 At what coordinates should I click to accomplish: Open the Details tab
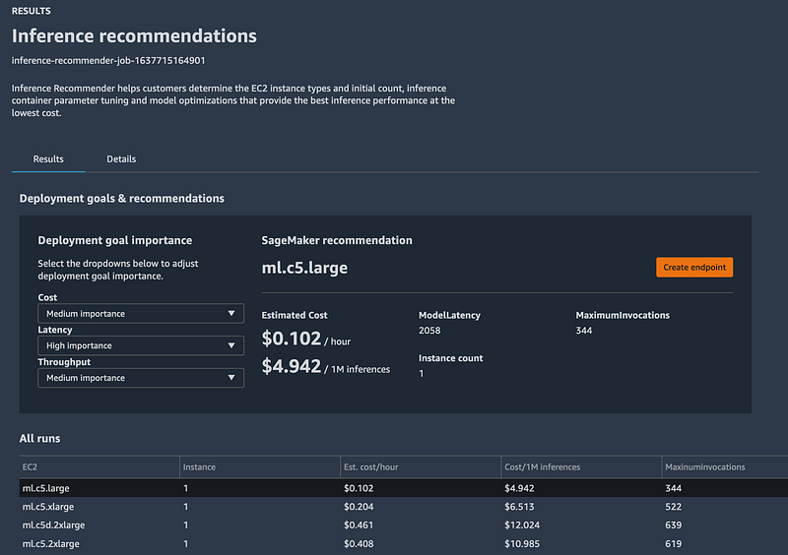pos(121,158)
